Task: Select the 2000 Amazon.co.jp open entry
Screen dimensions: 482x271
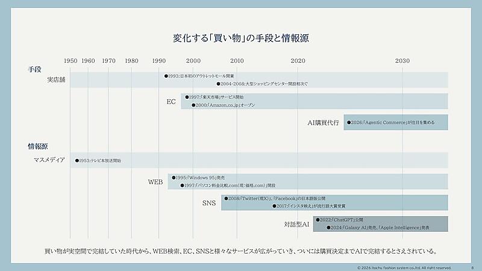Action: [224, 105]
